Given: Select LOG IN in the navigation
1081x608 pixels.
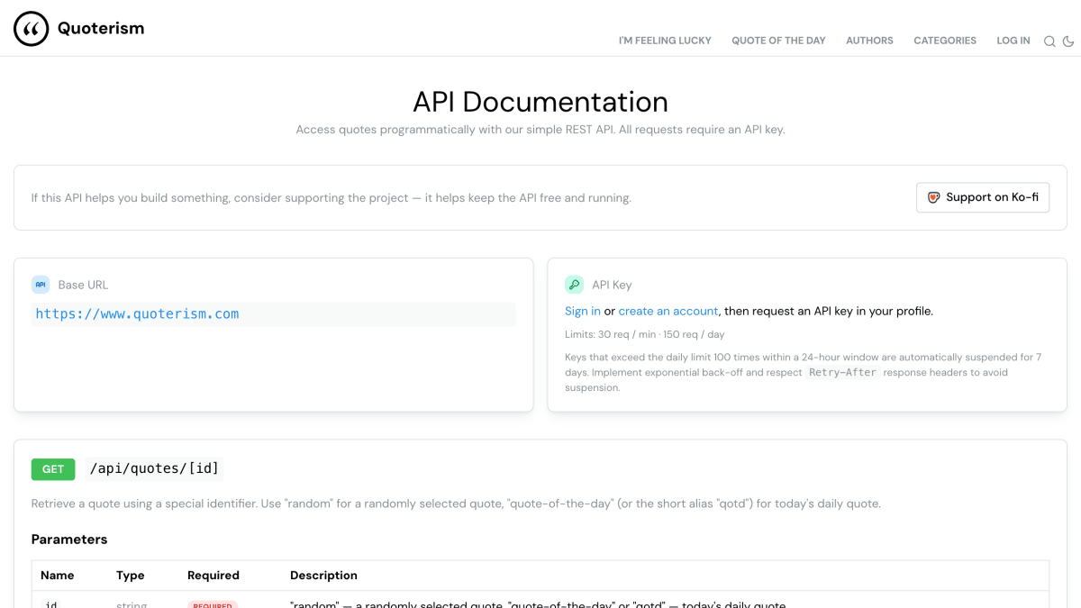Looking at the screenshot, I should tap(1013, 41).
